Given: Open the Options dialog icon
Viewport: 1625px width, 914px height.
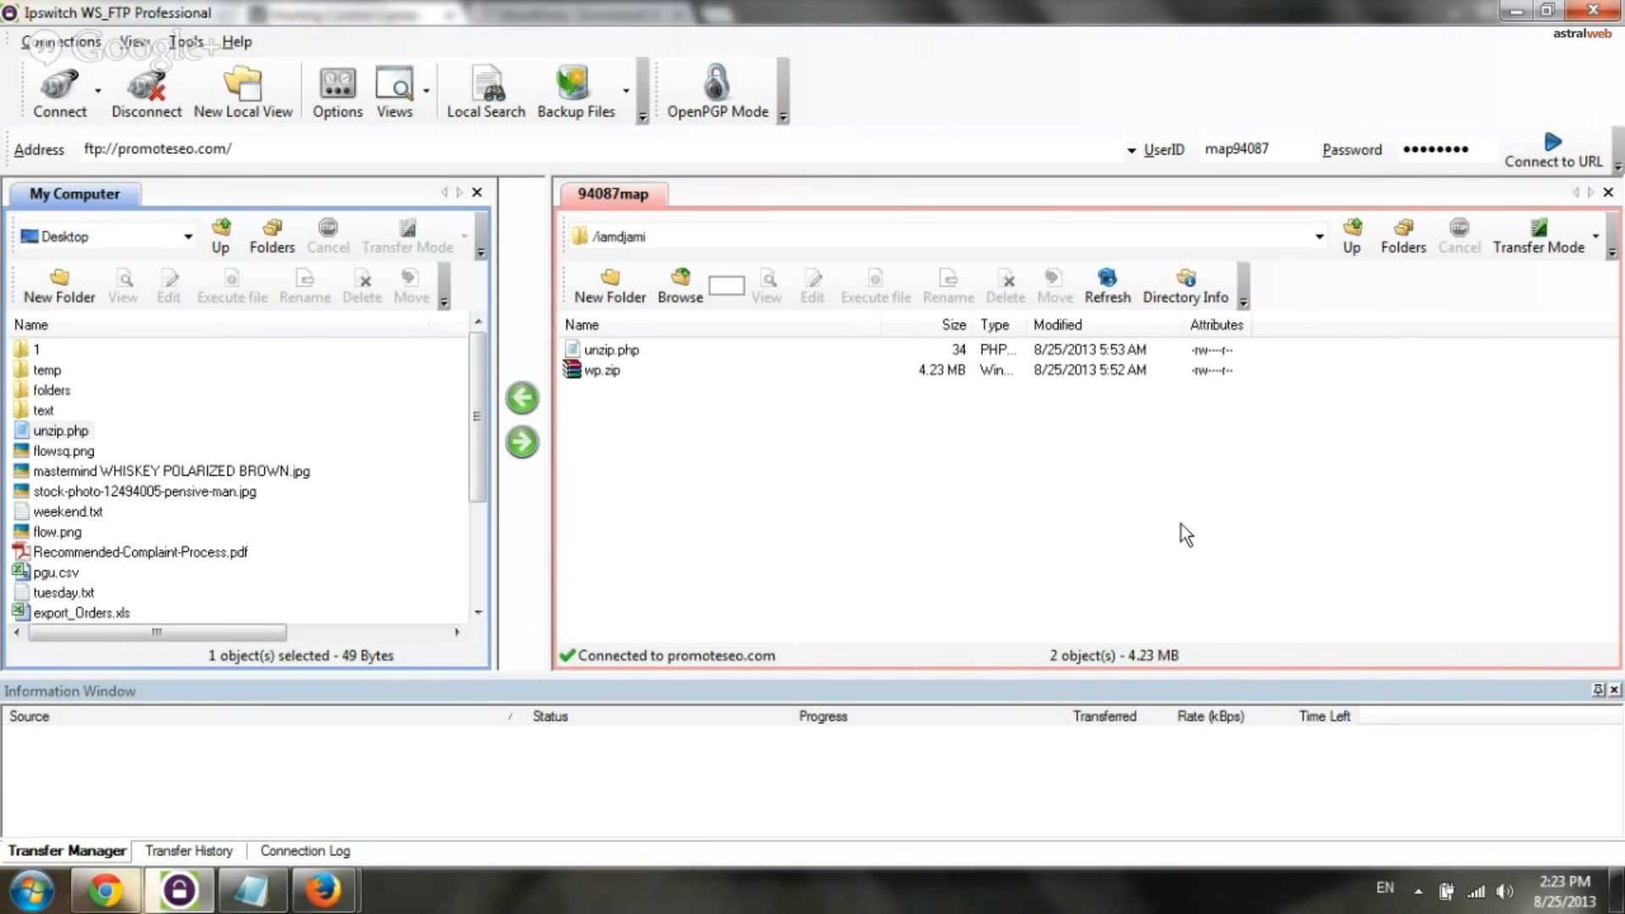Looking at the screenshot, I should point(337,92).
